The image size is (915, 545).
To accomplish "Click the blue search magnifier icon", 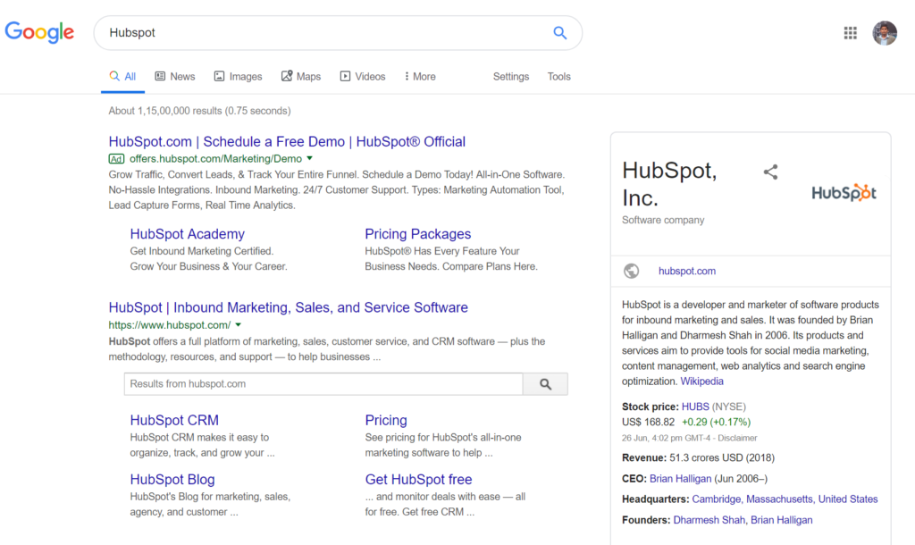I will click(559, 33).
